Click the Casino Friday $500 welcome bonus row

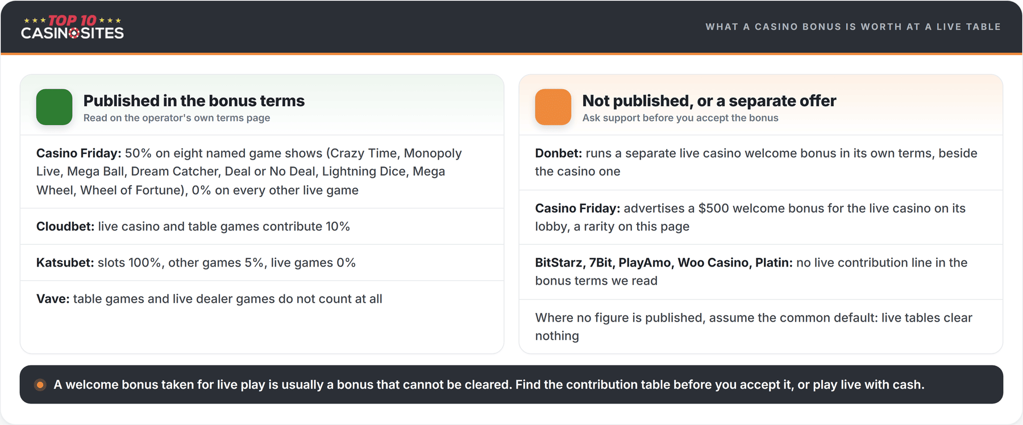coord(761,217)
